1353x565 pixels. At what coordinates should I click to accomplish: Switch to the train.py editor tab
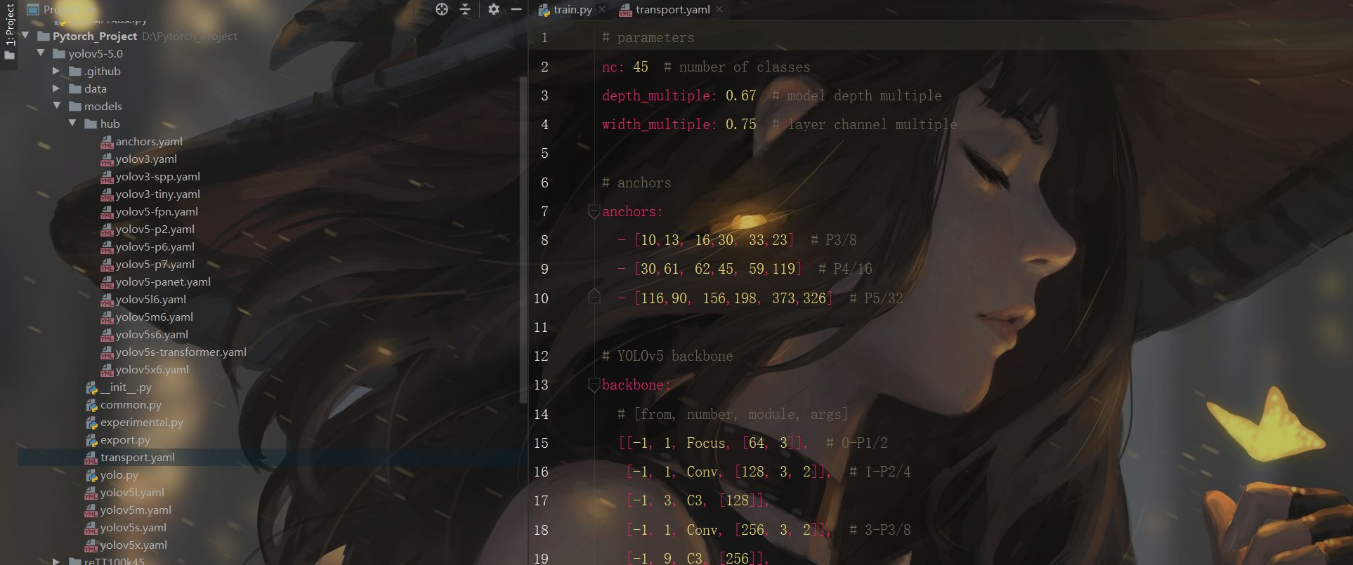click(573, 10)
